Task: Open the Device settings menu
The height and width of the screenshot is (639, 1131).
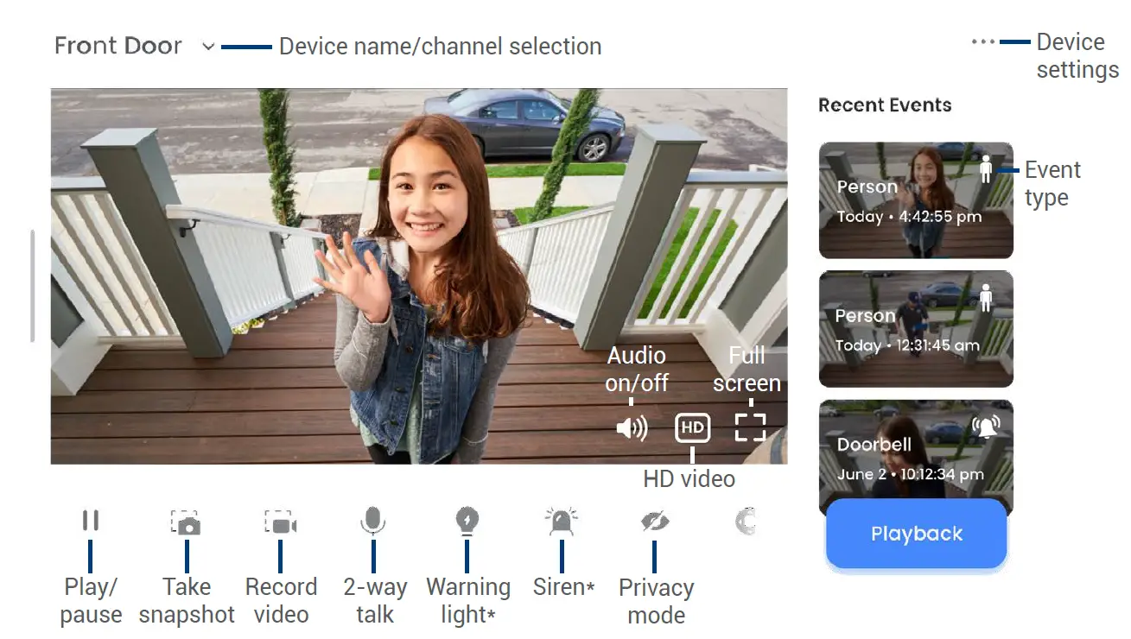Action: (x=983, y=41)
